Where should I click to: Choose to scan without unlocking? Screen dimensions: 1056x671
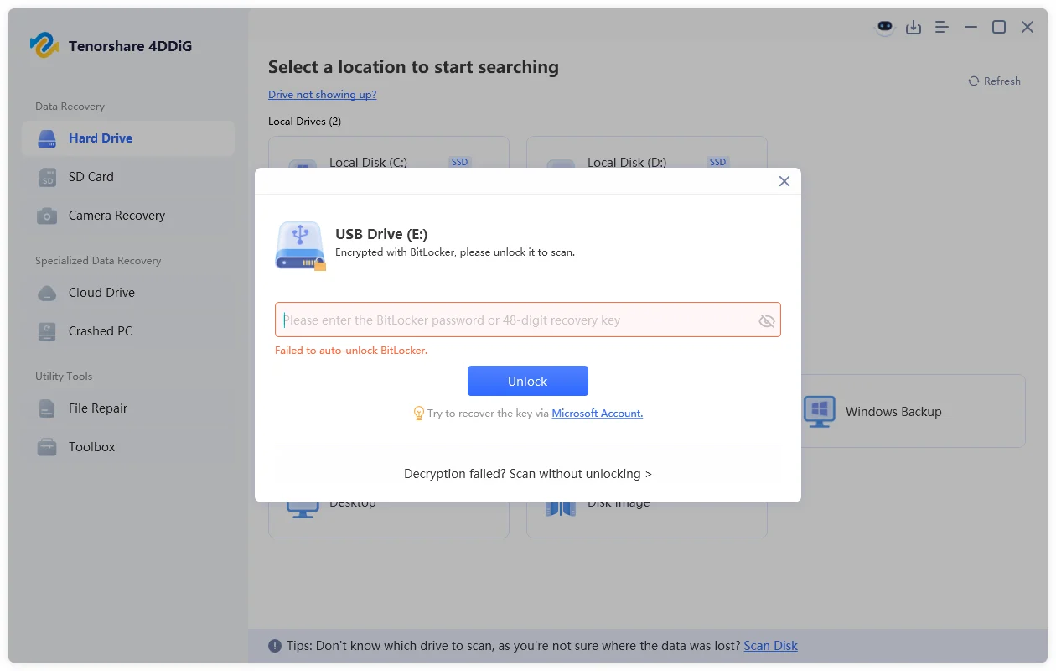pos(528,473)
